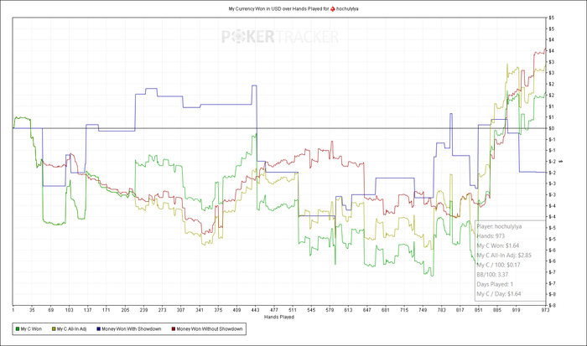
Task: Click the x-axis tick label 409
Action: click(x=236, y=310)
